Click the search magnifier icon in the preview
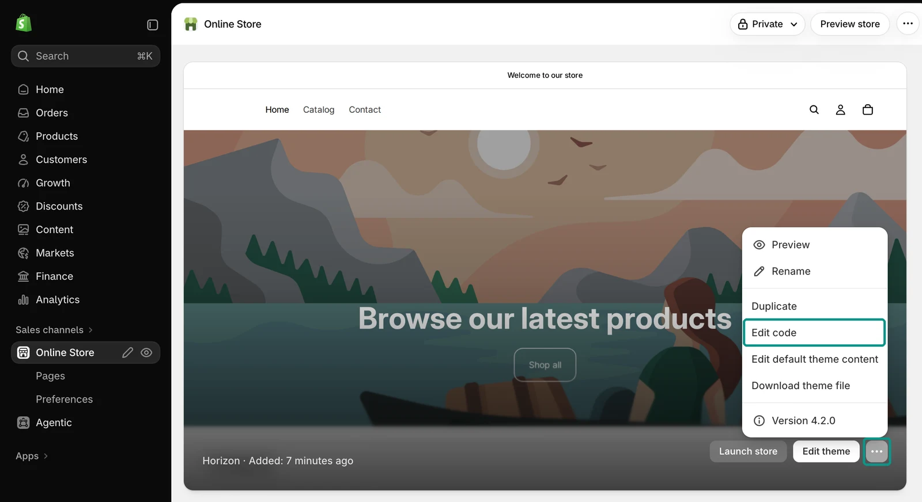 click(x=814, y=109)
